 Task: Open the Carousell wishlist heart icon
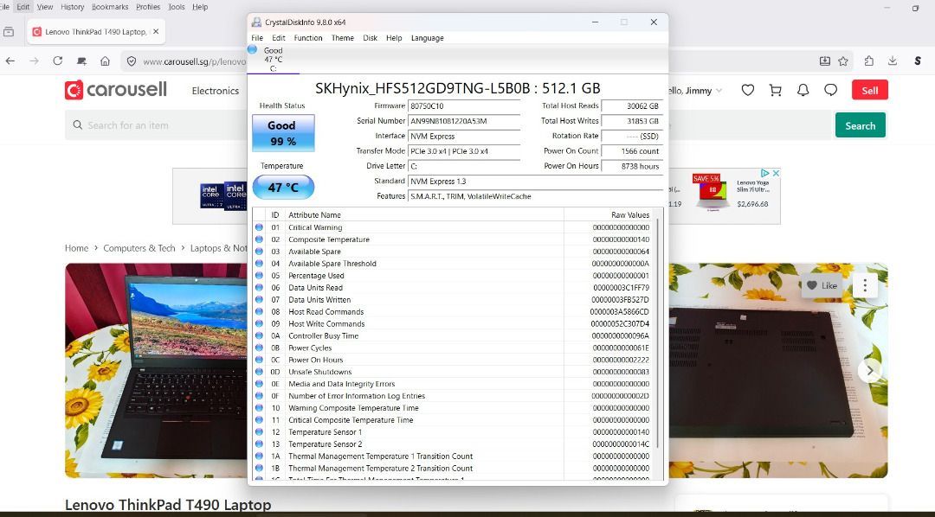tap(748, 90)
